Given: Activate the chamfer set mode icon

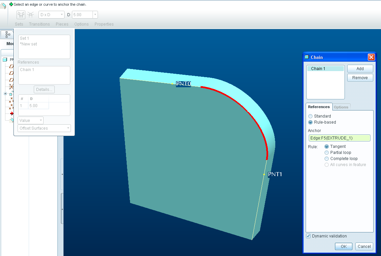Looking at the screenshot, I should [x=21, y=15].
